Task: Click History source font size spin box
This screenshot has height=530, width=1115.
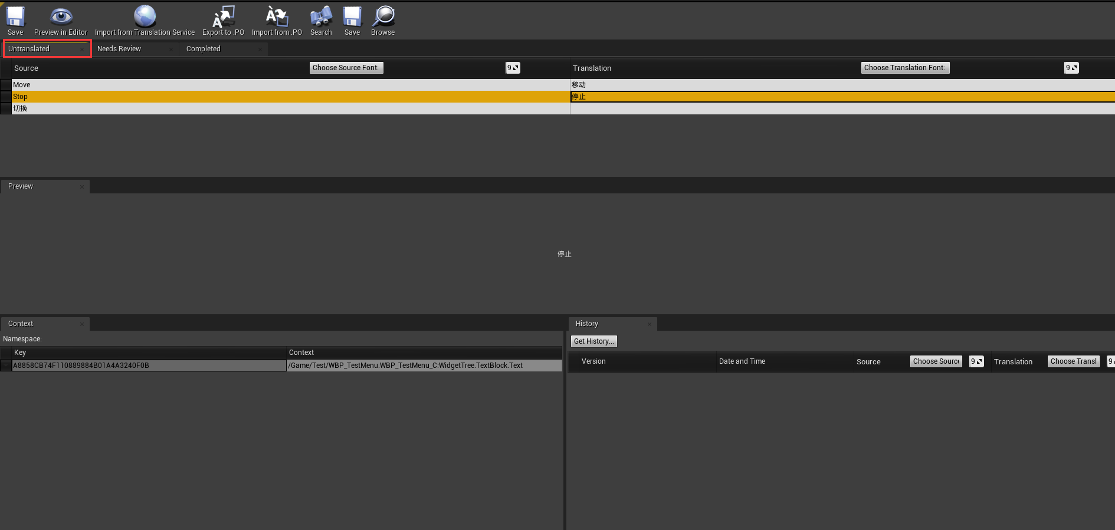Action: [x=977, y=361]
